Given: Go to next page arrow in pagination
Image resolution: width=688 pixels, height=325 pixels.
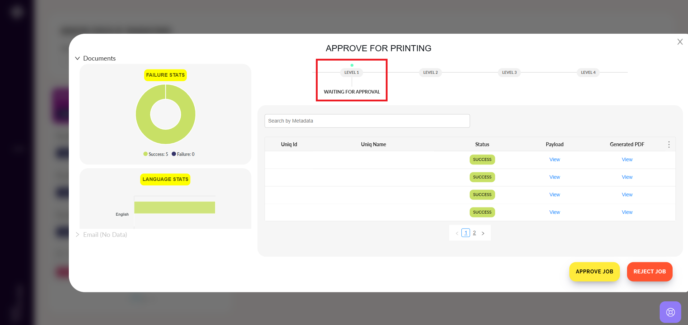Looking at the screenshot, I should (x=483, y=233).
